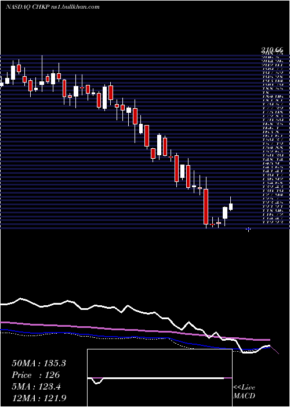Image resolution: width=290 pixels, height=407 pixels.
Task: Click inside the white-bordered MACD inset box
Action: 159,378
